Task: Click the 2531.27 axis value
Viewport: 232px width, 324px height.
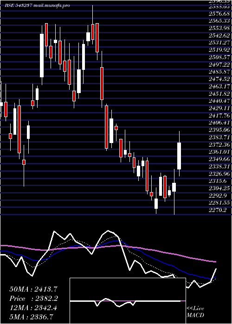Action: (219, 43)
